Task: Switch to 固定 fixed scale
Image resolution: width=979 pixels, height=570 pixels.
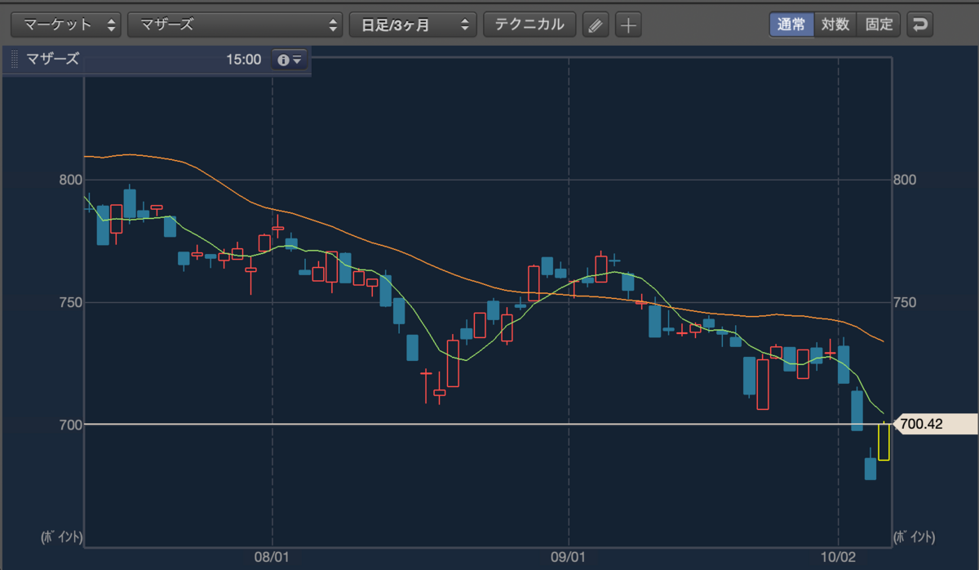Action: pyautogui.click(x=879, y=24)
